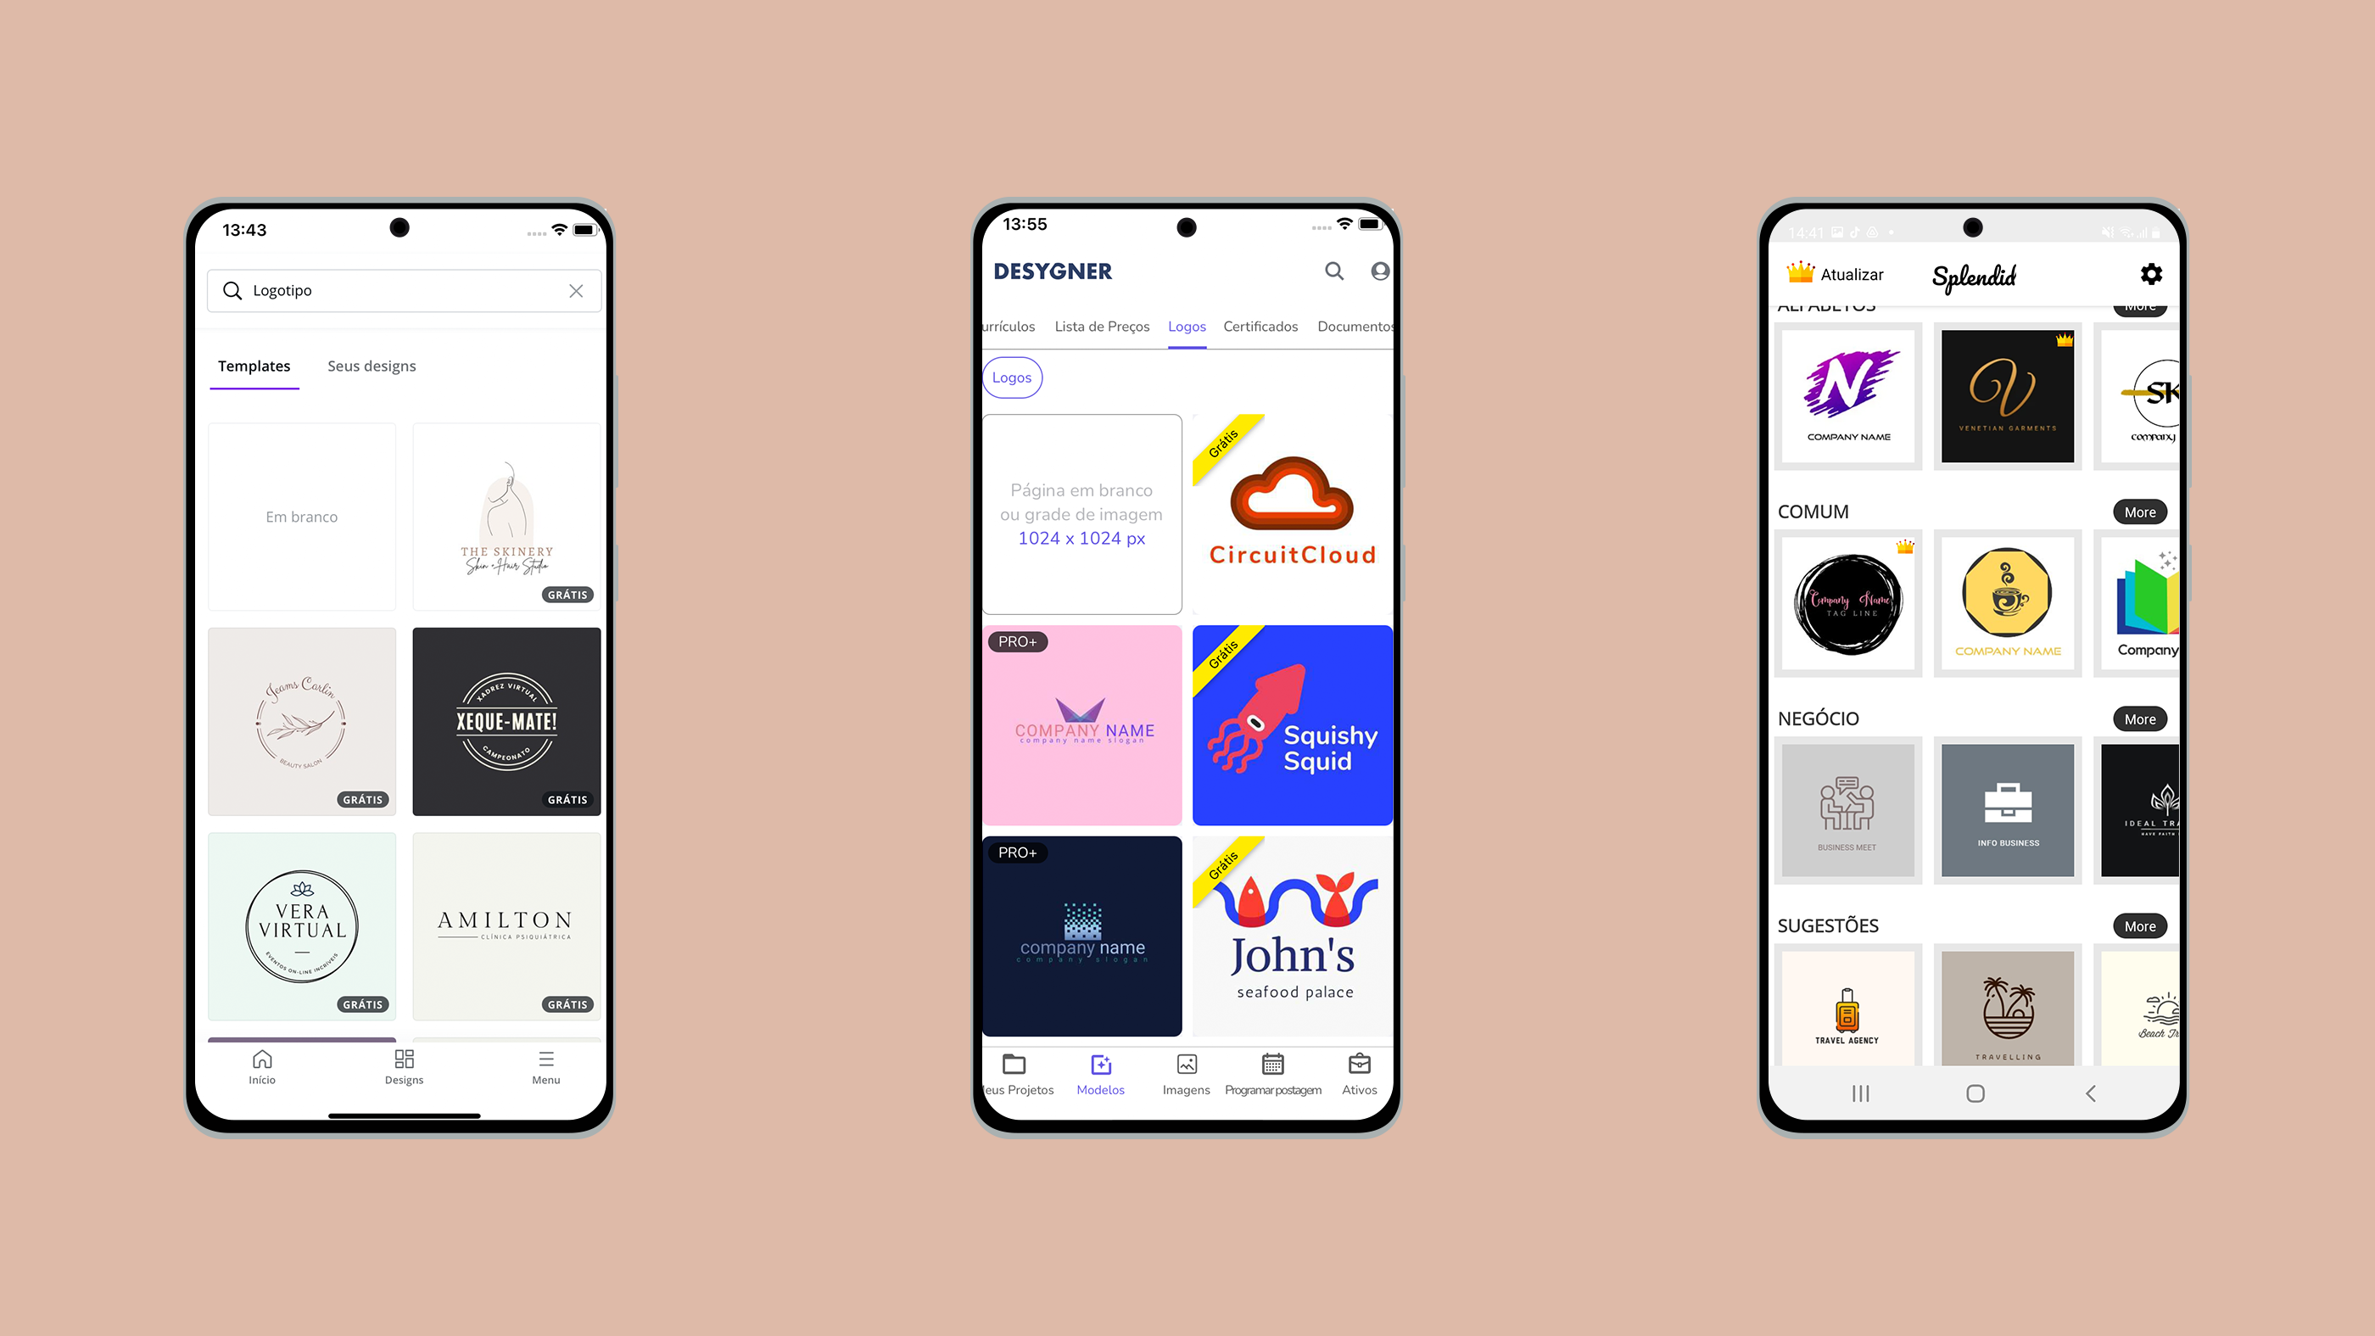Toggle the PRO+ logo template visibility
Screen dimensions: 2375x1336
click(x=1013, y=641)
